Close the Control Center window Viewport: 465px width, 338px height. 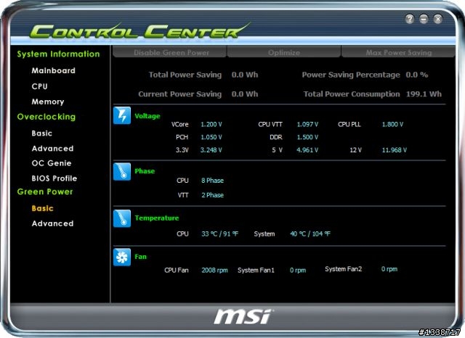pyautogui.click(x=437, y=19)
